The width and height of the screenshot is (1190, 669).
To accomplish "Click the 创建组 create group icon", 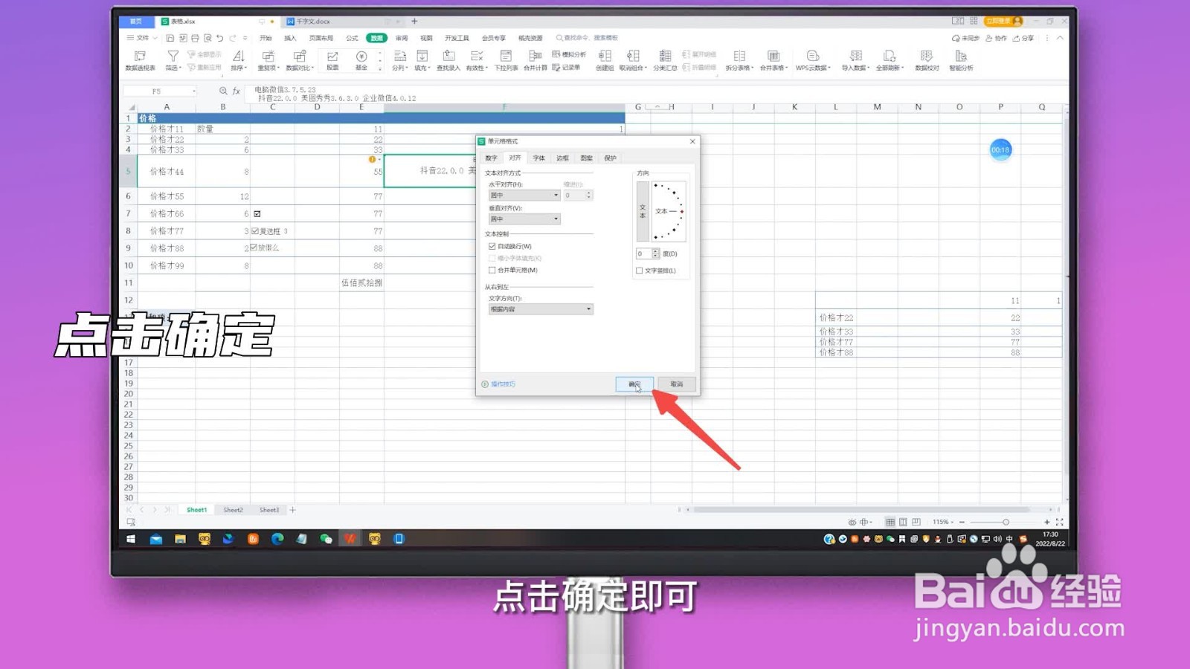I will tap(605, 56).
